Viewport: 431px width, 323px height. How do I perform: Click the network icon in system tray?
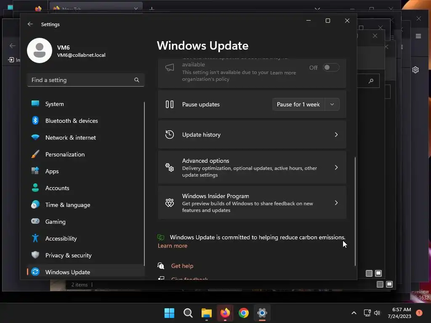tap(367, 313)
